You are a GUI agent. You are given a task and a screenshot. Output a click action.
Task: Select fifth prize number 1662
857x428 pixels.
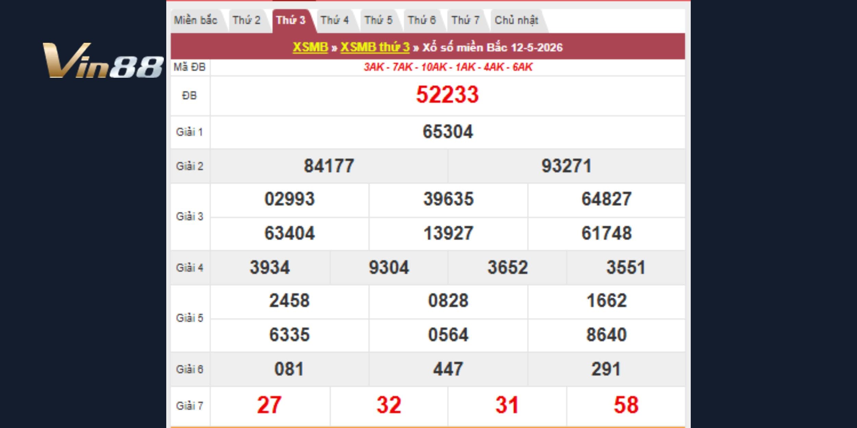(x=607, y=301)
